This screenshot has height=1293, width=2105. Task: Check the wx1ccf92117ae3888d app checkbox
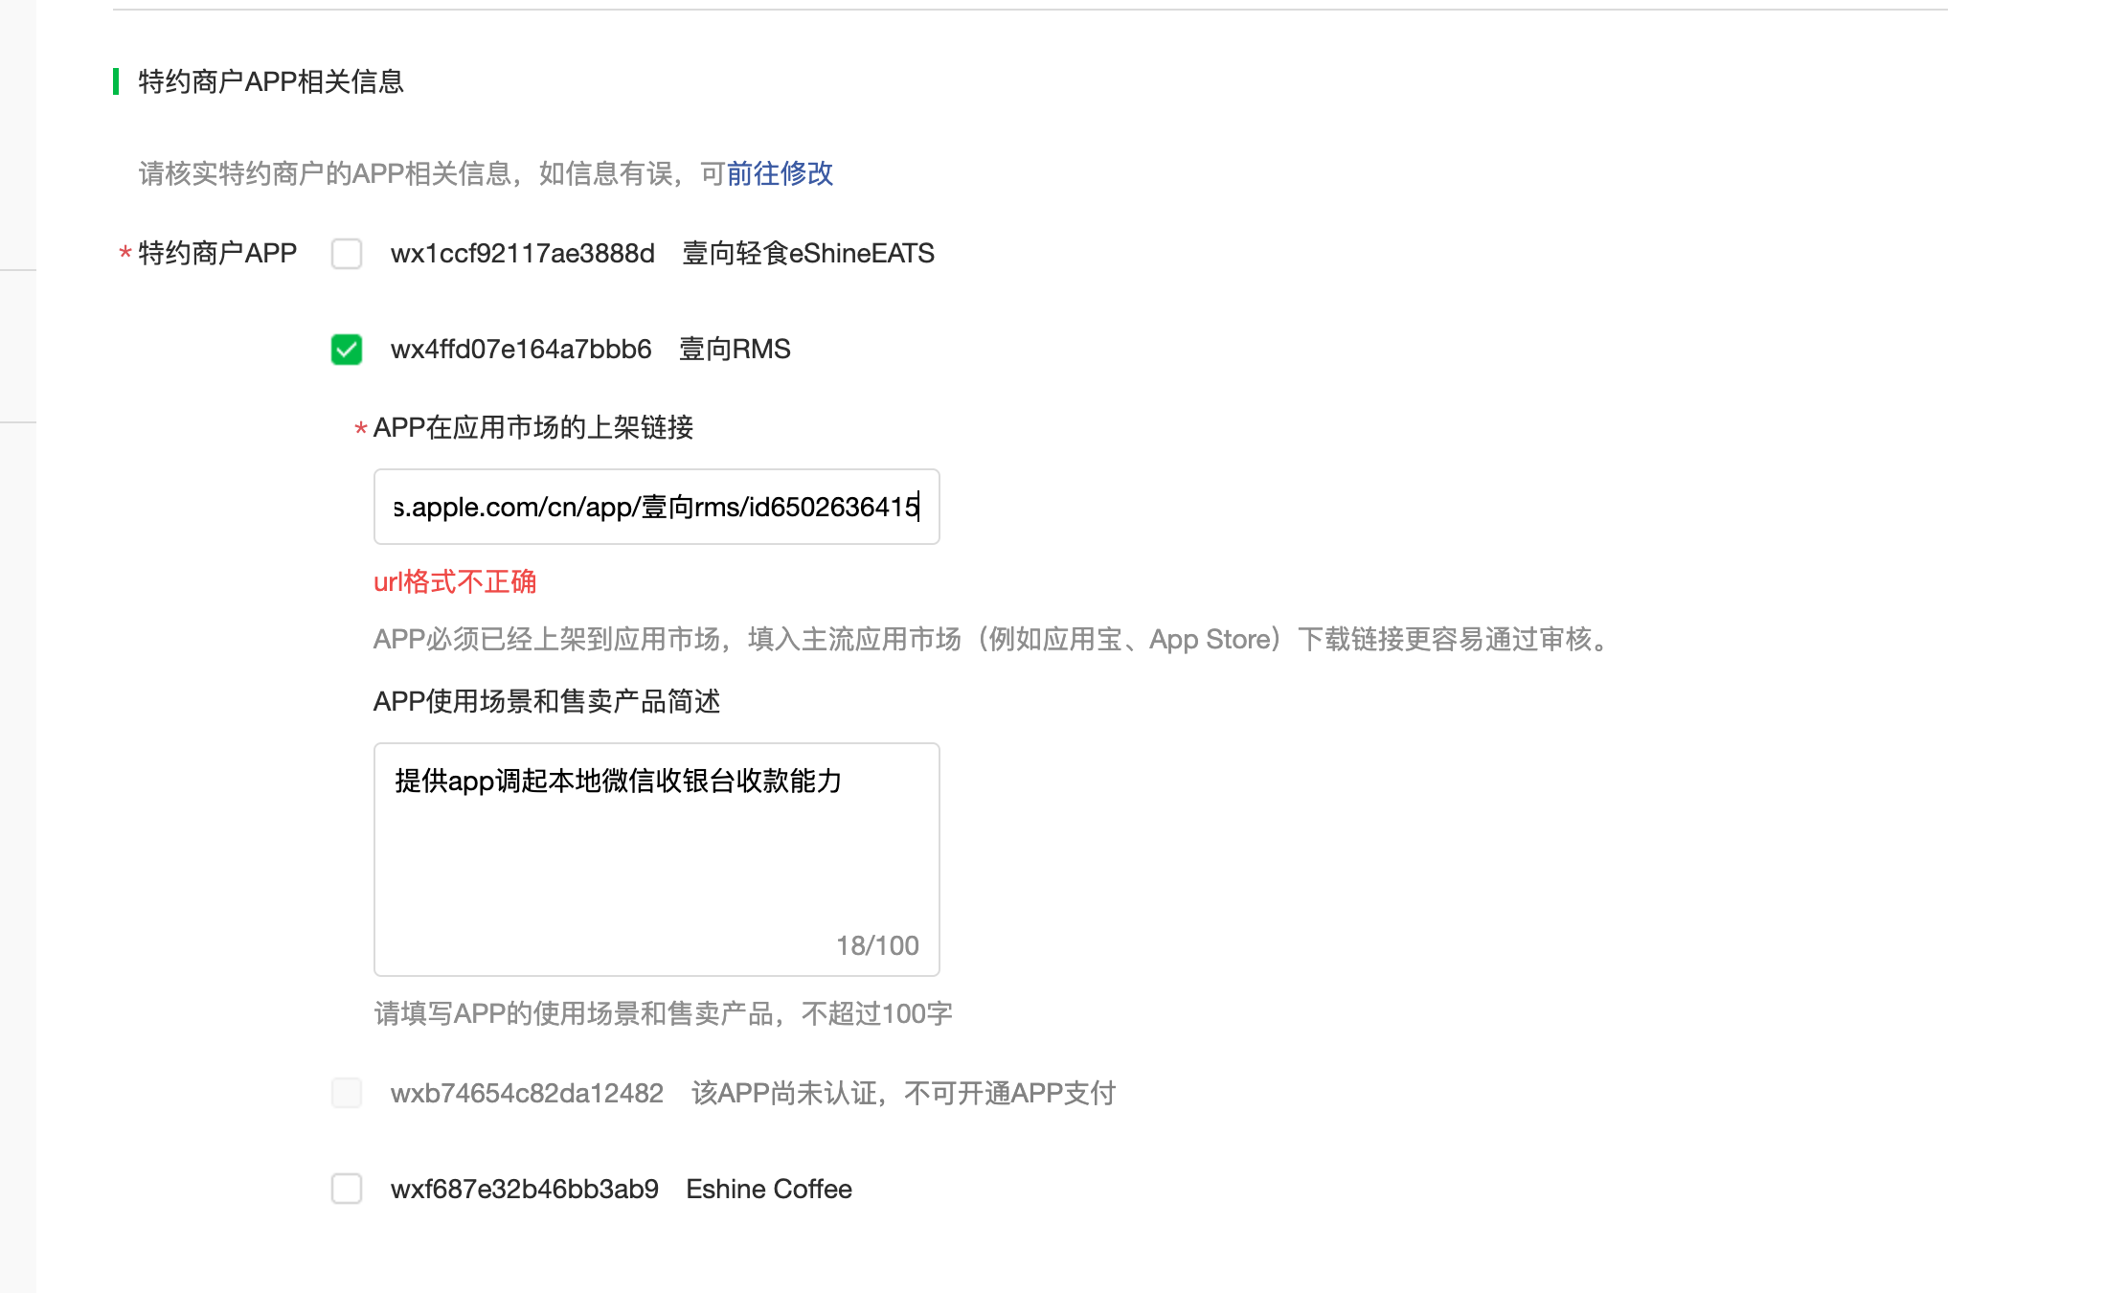pos(347,254)
